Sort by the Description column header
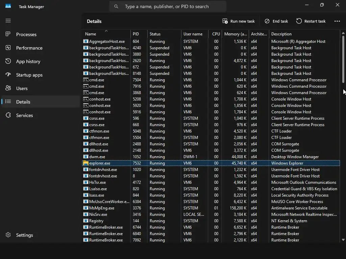Image resolution: width=346 pixels, height=259 pixels. pyautogui.click(x=304, y=34)
